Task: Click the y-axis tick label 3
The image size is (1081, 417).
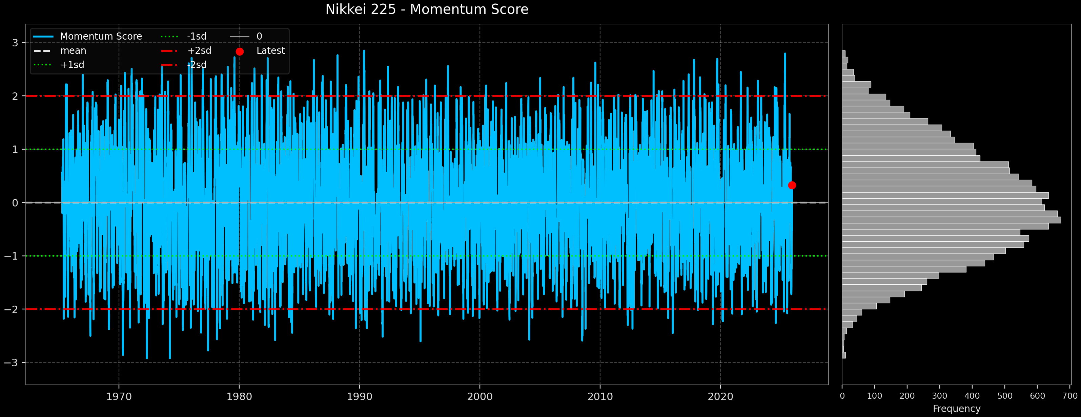Action: [15, 43]
